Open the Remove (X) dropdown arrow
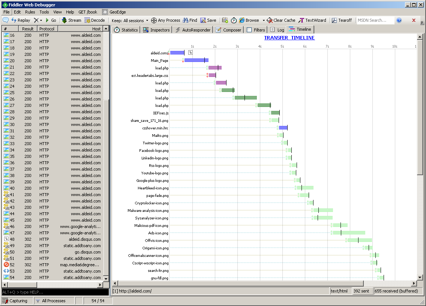Screen dimensions: 426x306 pyautogui.click(x=41, y=20)
